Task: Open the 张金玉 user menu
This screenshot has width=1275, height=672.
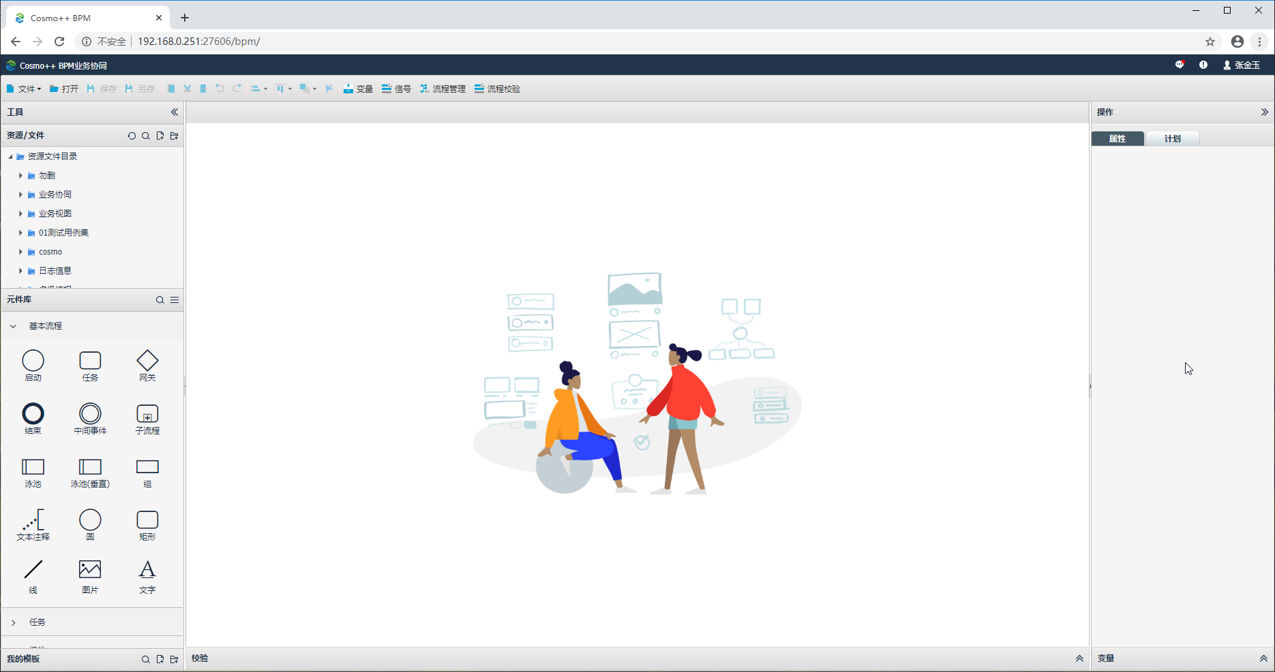Action: pyautogui.click(x=1242, y=65)
